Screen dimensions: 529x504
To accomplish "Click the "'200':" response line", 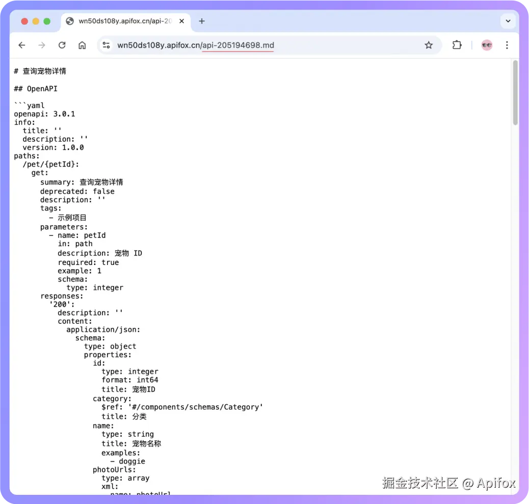I will [x=62, y=304].
